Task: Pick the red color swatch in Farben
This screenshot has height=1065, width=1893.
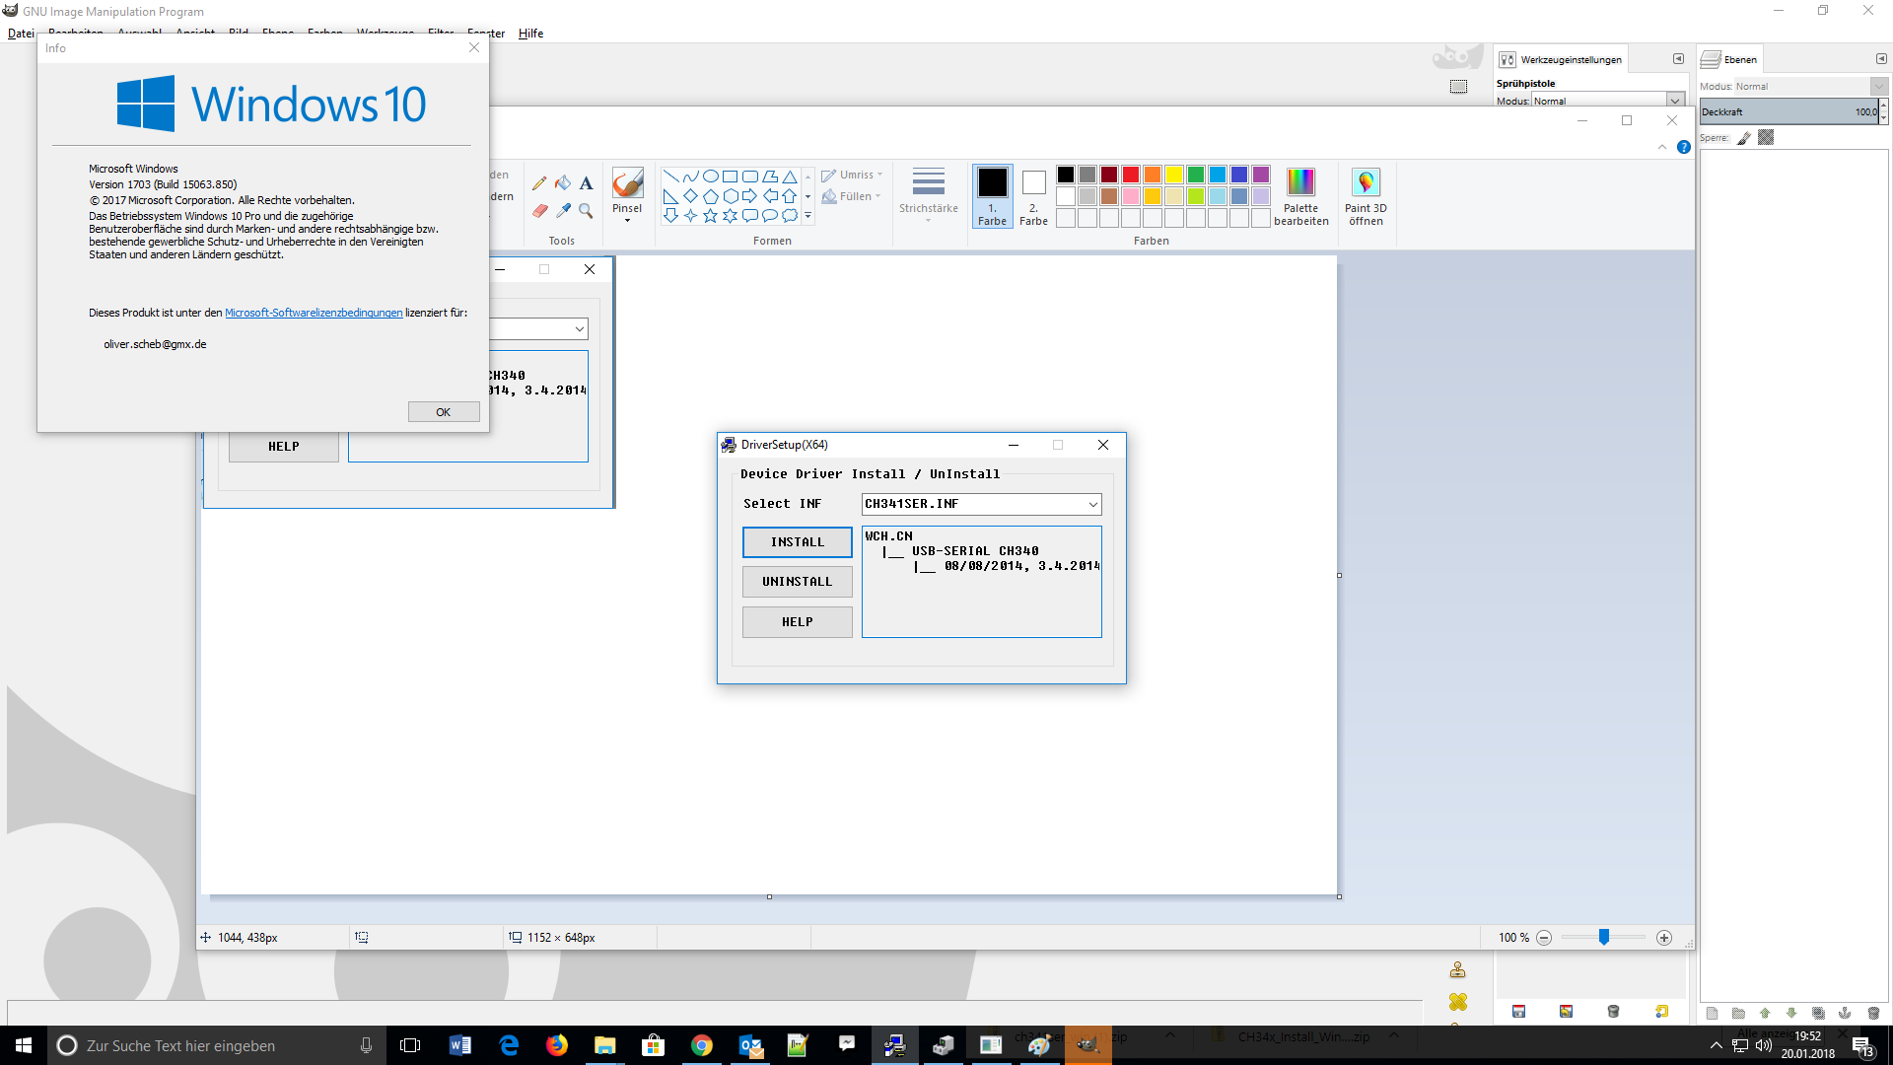Action: [1131, 175]
